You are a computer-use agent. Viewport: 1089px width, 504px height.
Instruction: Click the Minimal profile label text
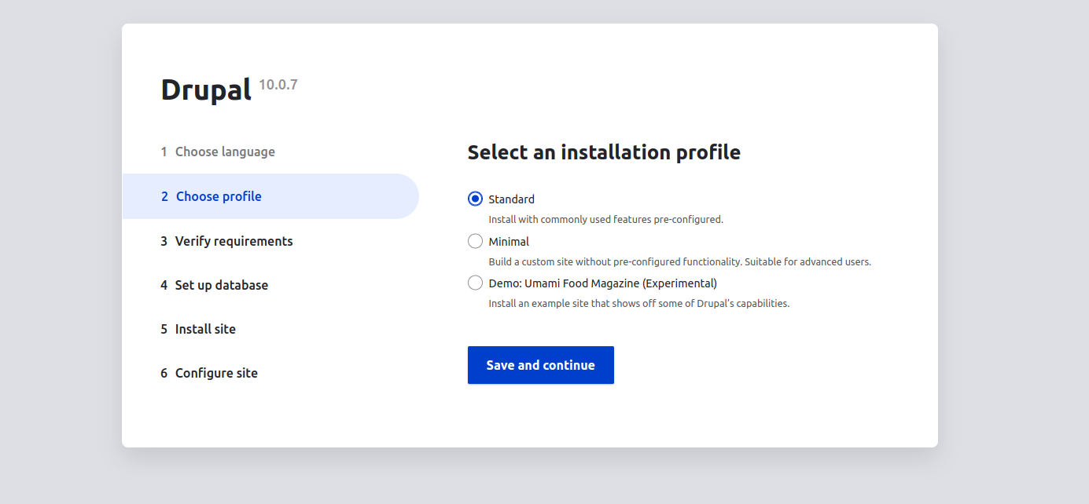click(x=509, y=242)
